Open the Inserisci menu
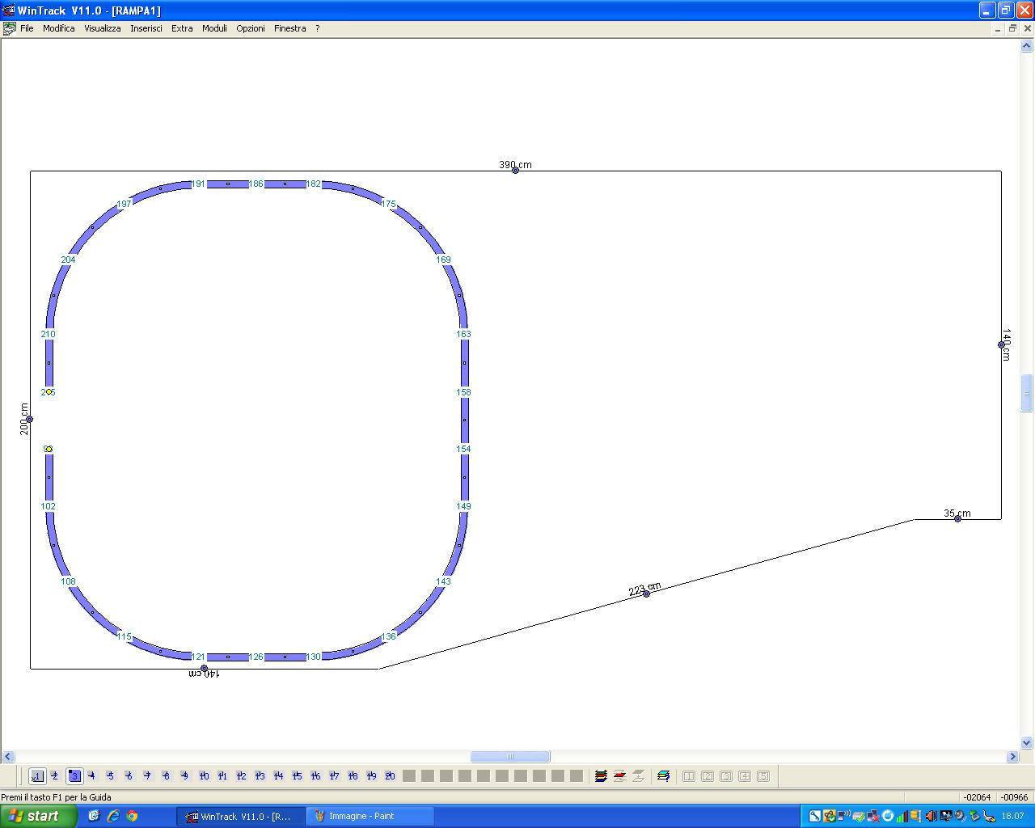1035x828 pixels. tap(146, 28)
